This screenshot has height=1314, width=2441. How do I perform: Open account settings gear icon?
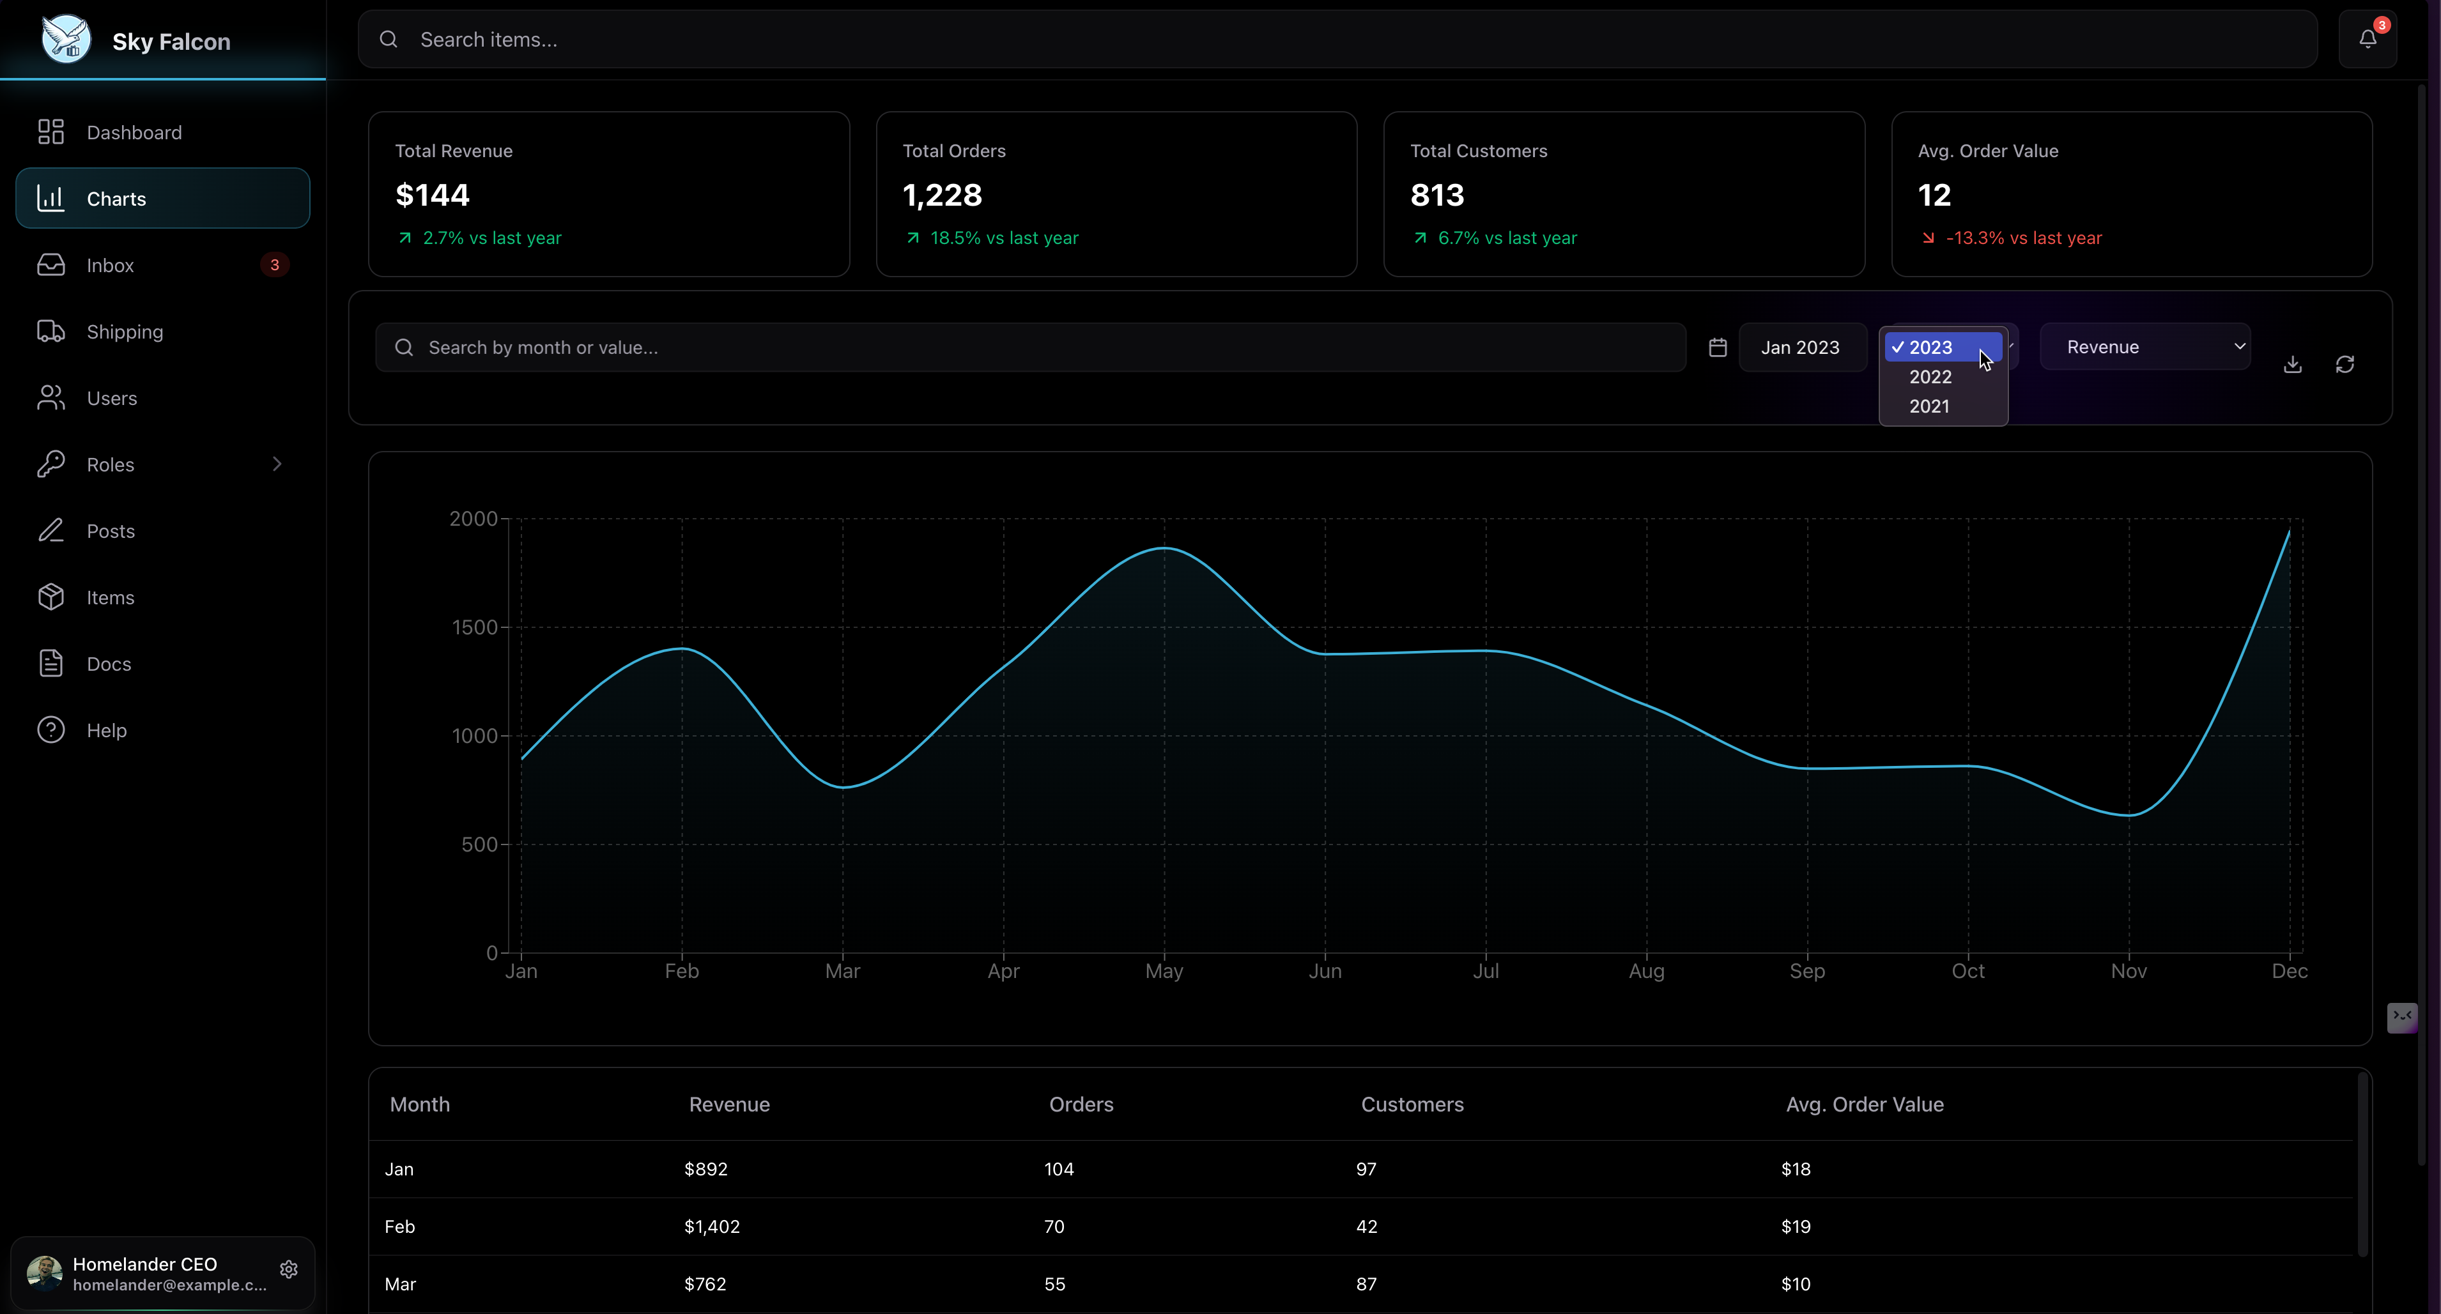[x=289, y=1269]
